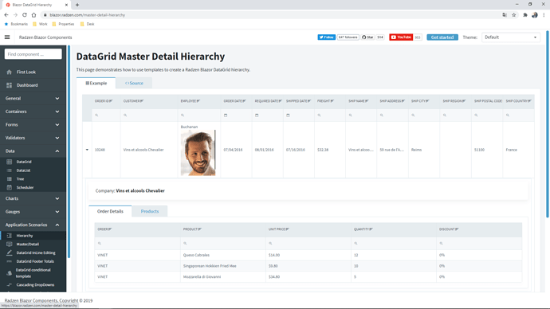Switch to the Source tab
This screenshot has width=550, height=309.
[134, 83]
